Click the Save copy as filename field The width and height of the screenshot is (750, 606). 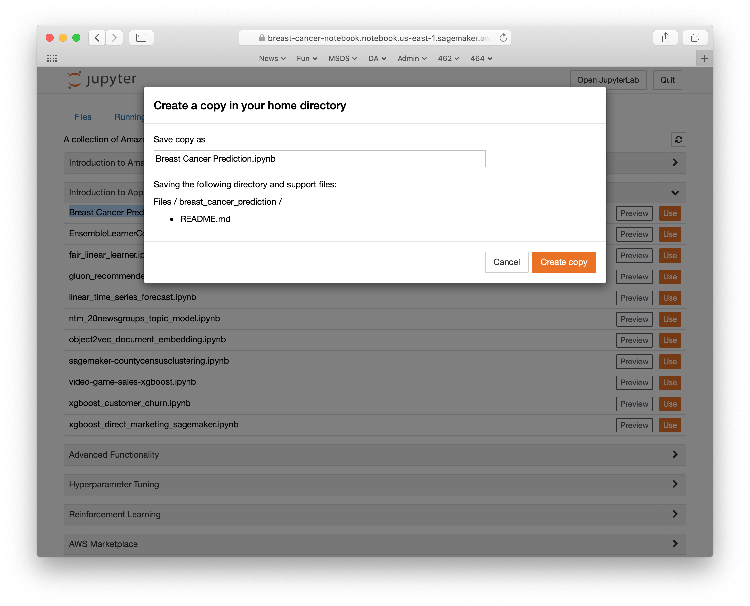(x=319, y=159)
